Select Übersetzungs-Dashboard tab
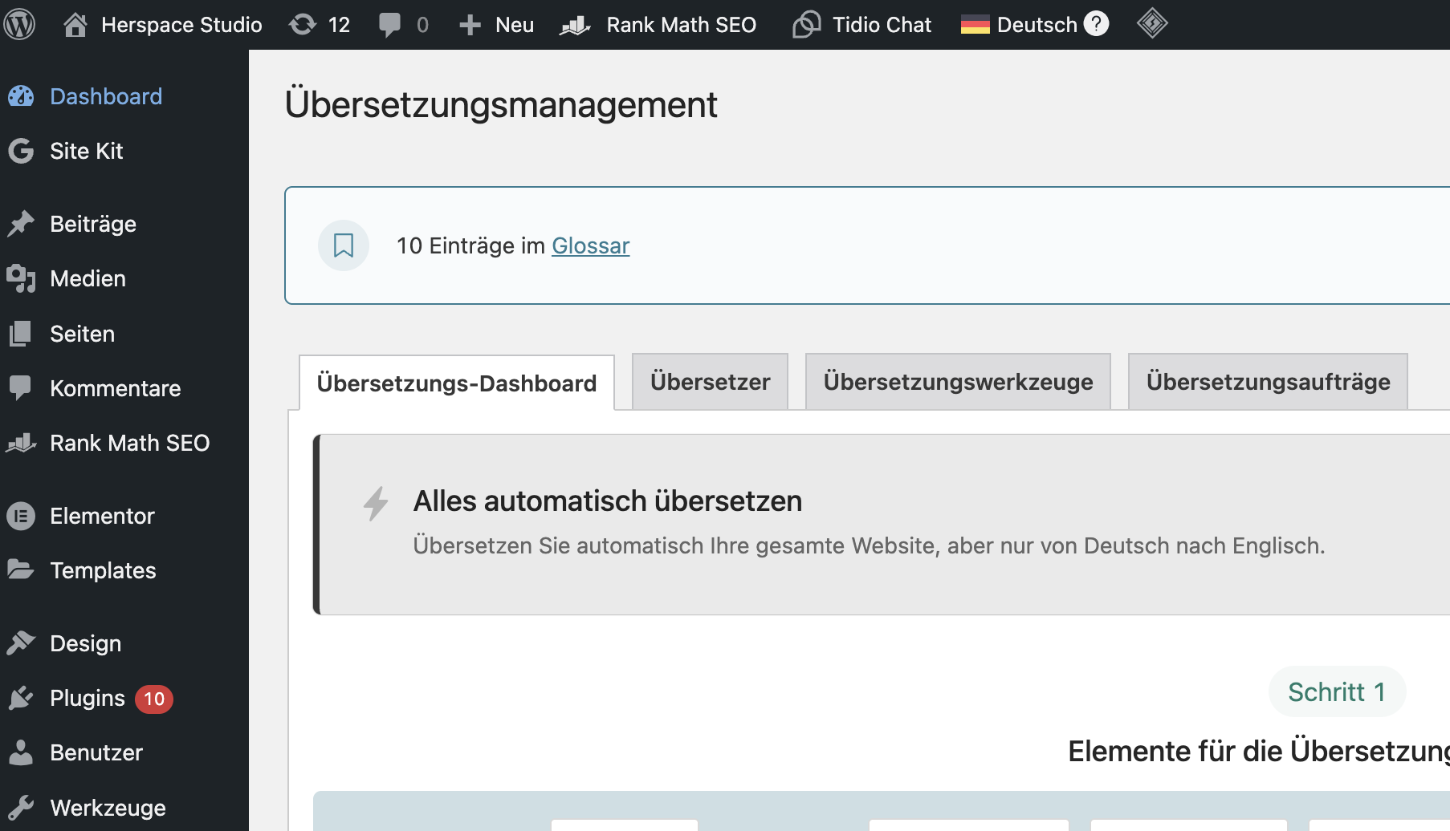1450x831 pixels. click(x=457, y=383)
